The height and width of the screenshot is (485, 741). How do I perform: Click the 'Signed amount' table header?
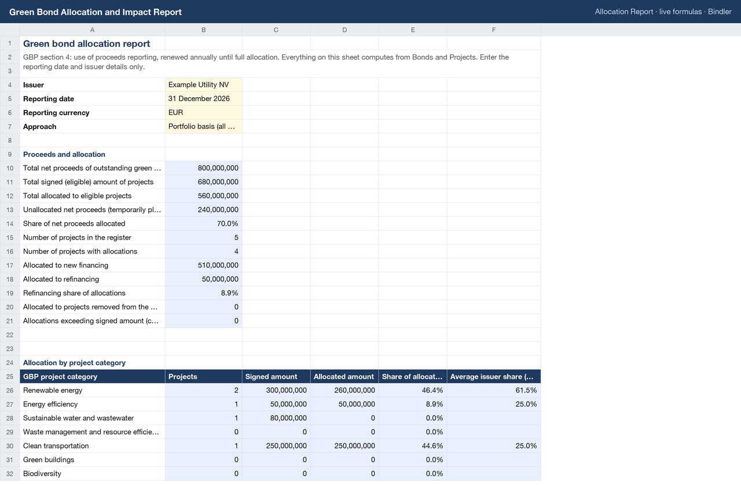(x=276, y=377)
